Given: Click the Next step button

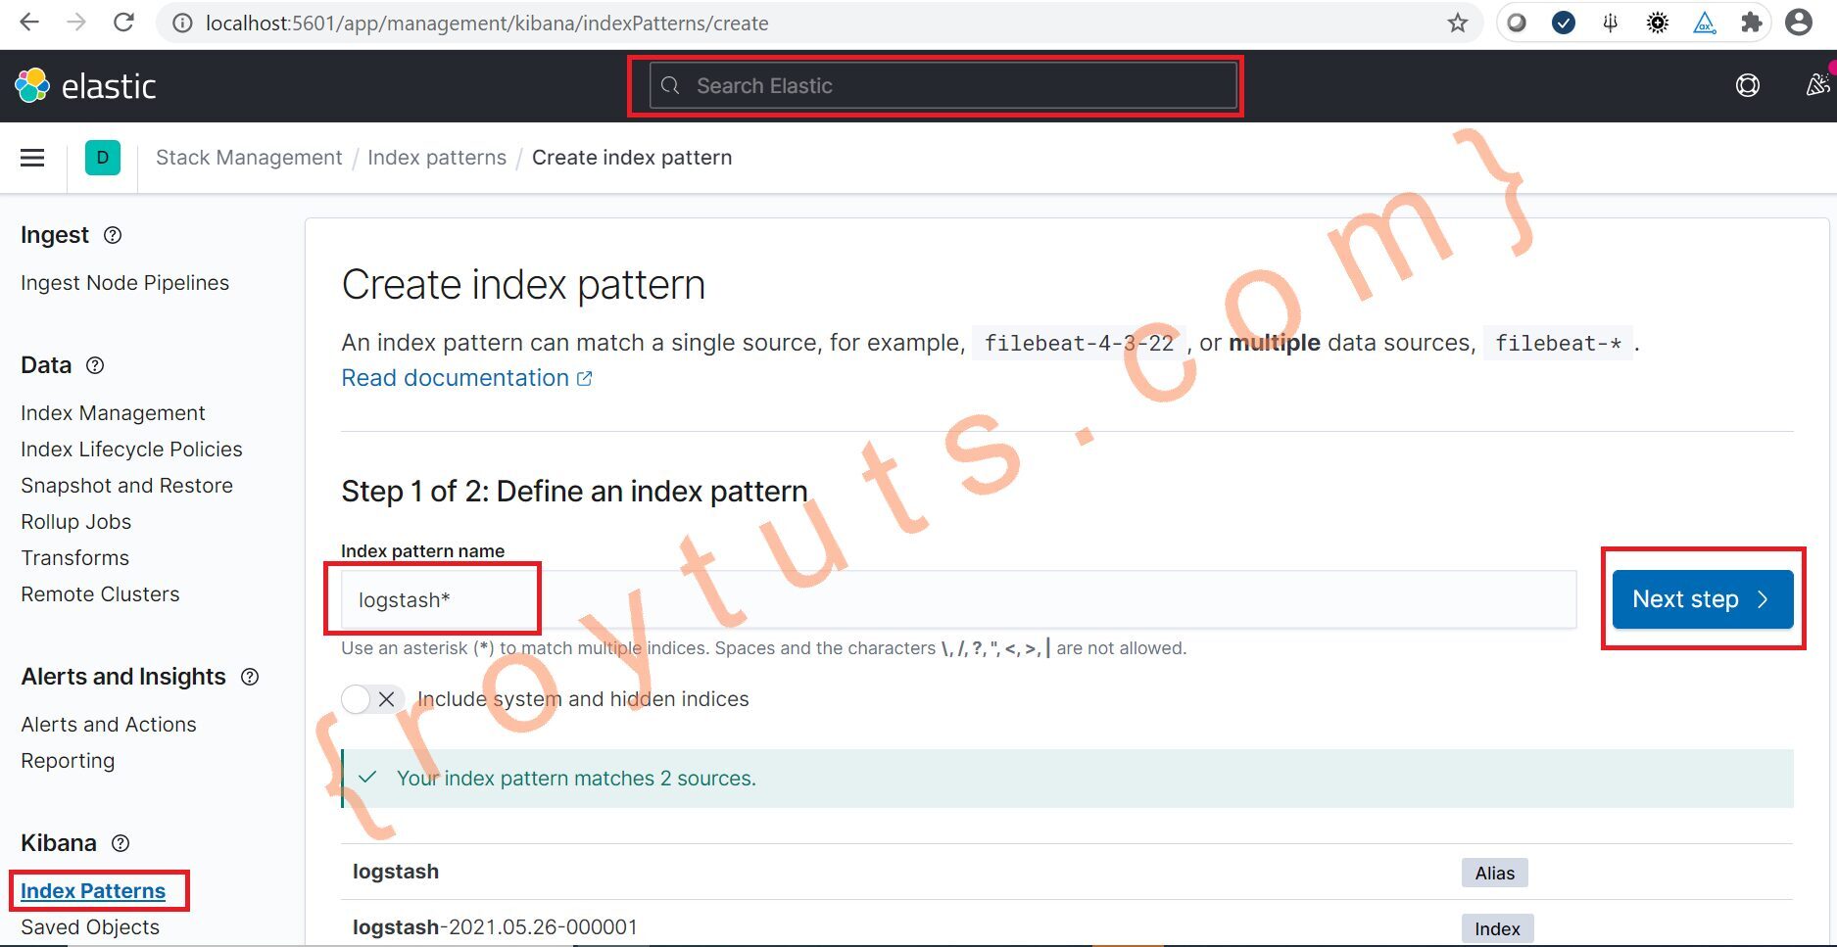Looking at the screenshot, I should click(x=1703, y=599).
